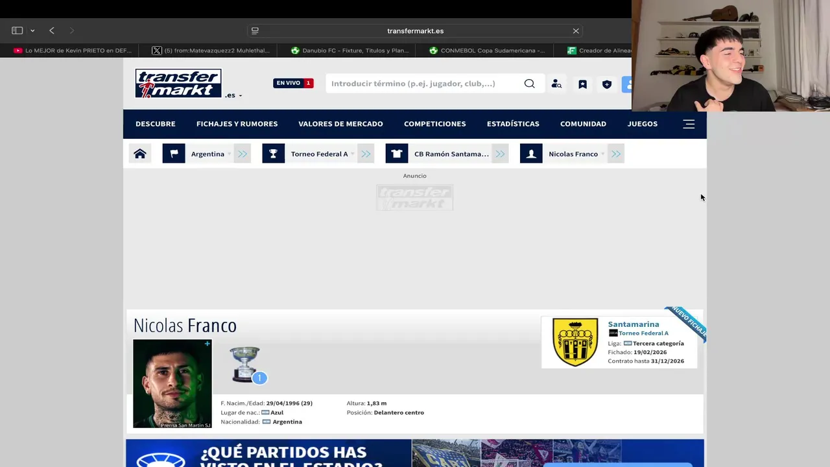Screen dimensions: 830x467
Task: Open the Nicolas Franco player photo
Action: 172,383
